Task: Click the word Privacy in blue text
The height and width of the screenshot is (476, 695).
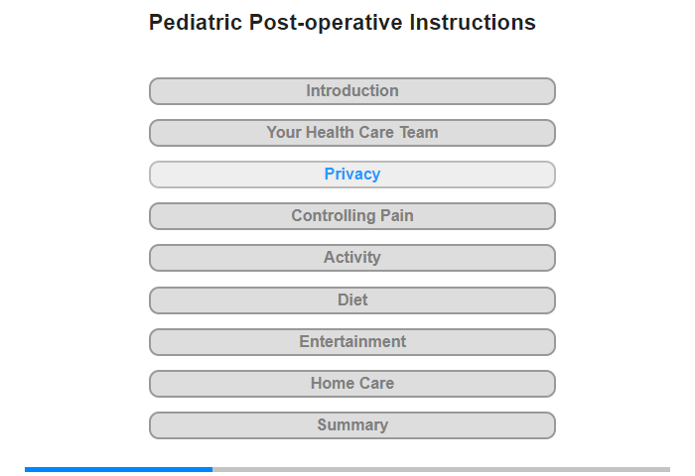Action: [351, 174]
